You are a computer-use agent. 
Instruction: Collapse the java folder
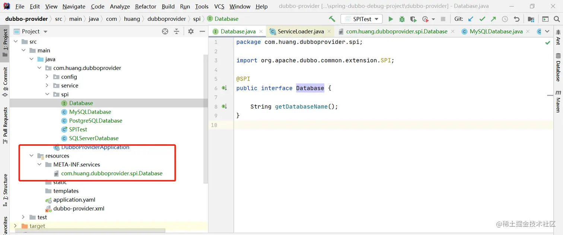tap(31, 59)
